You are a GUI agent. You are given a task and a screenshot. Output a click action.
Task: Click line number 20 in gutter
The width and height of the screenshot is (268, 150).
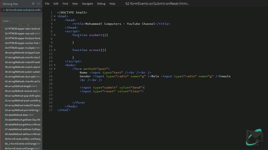[x=51, y=84]
